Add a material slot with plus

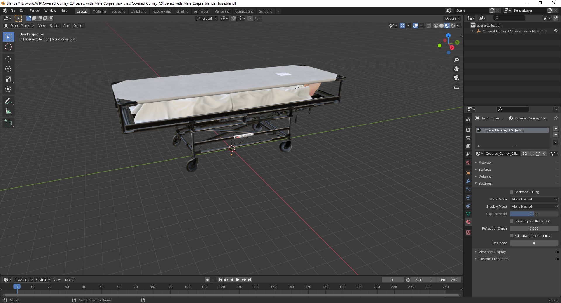pyautogui.click(x=556, y=129)
